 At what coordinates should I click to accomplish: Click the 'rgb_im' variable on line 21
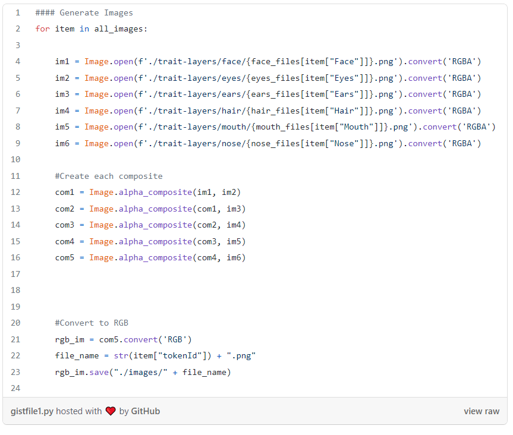pyautogui.click(x=70, y=339)
